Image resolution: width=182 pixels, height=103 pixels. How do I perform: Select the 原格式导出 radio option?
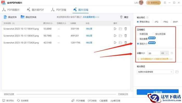tap(143, 22)
